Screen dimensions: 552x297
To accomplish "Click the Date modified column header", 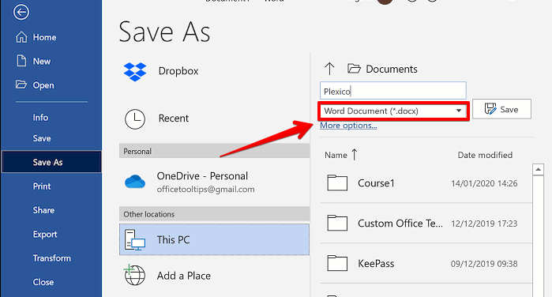I will [485, 155].
